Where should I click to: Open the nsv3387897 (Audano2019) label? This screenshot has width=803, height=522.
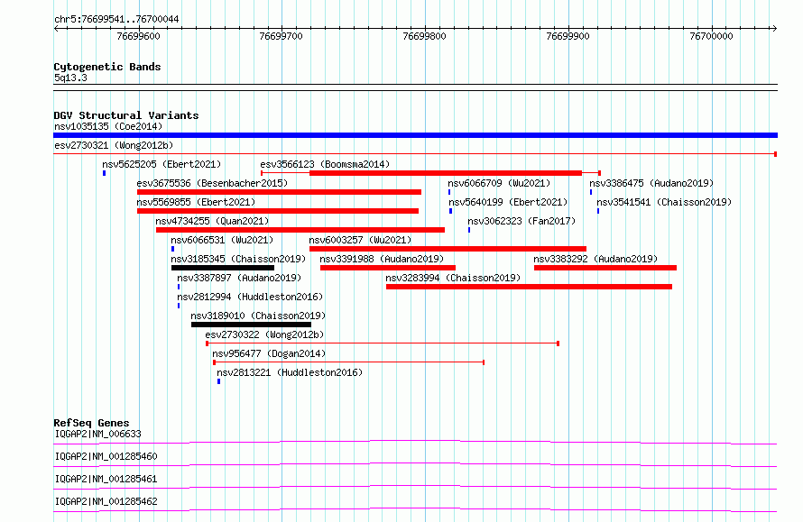(x=239, y=278)
